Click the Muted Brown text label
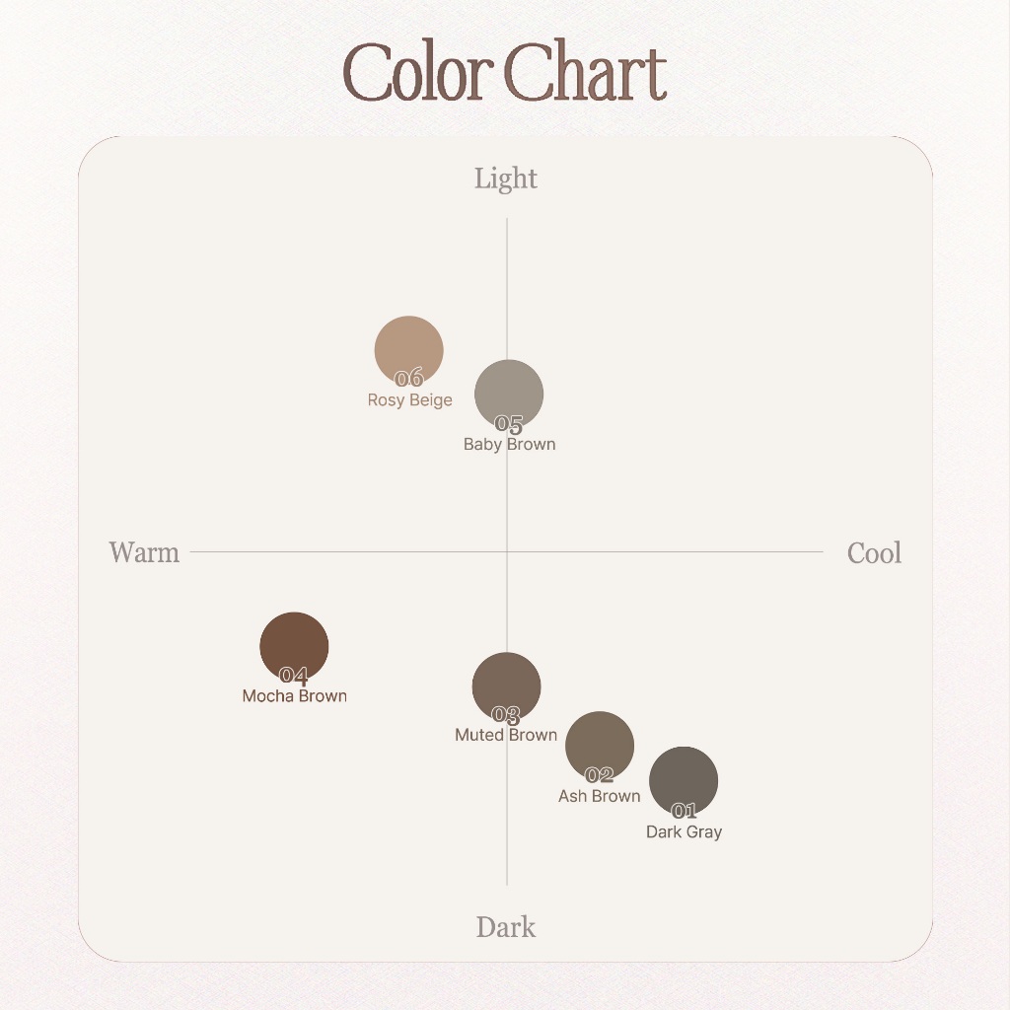This screenshot has width=1010, height=1010. coord(506,735)
